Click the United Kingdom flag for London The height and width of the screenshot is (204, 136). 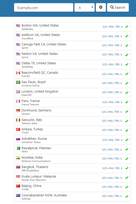point(18,92)
